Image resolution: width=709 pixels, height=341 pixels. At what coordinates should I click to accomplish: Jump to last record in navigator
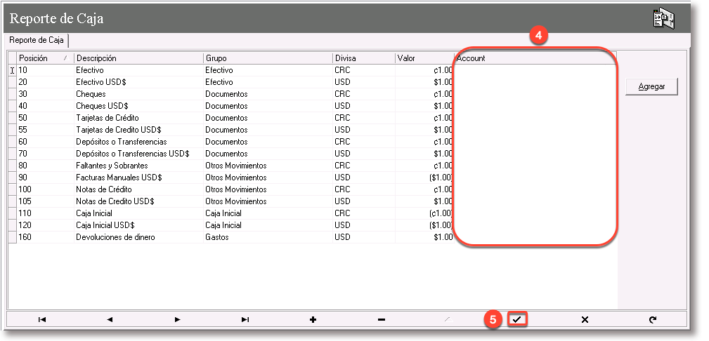(x=245, y=320)
